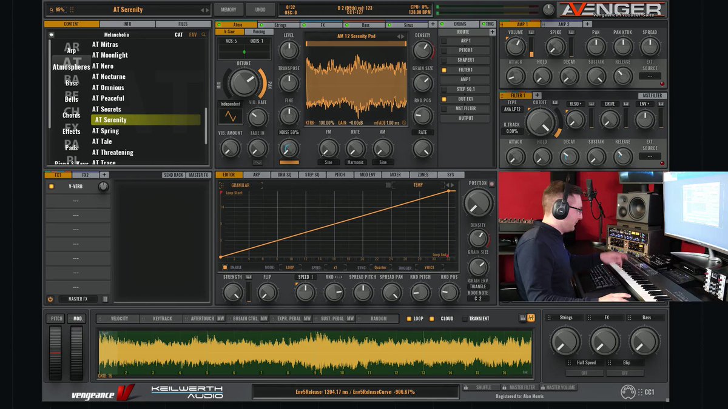This screenshot has height=409, width=728.
Task: Enable the ARP1 route checkbox
Action: point(443,41)
